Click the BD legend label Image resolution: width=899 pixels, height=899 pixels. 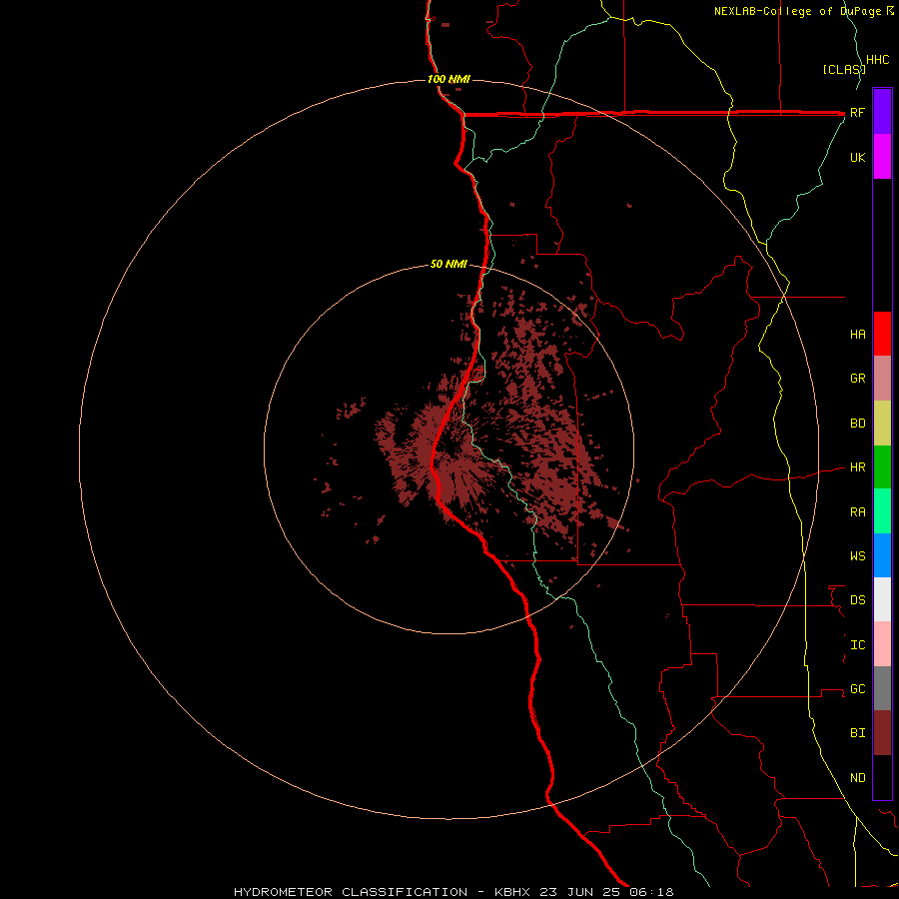858,424
